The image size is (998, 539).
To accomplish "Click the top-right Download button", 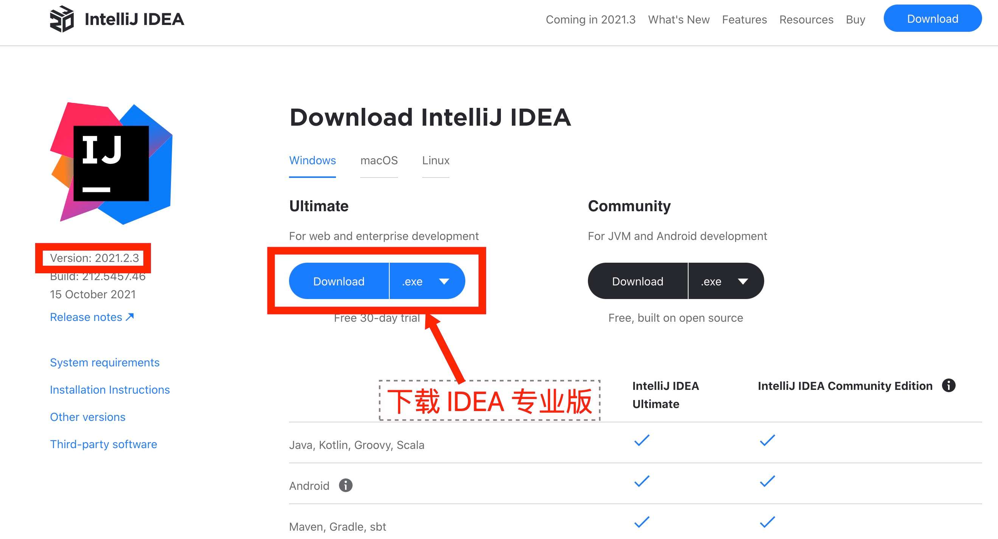I will point(932,19).
